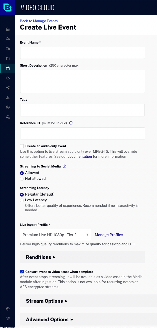Screen dimensions: 157x328
Task: Open the Analytics bar chart icon
Action: coord(8,98)
